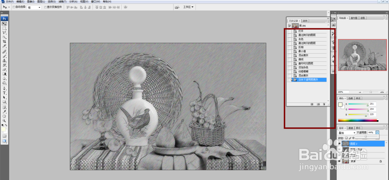Select the Crop tool

point(4,42)
